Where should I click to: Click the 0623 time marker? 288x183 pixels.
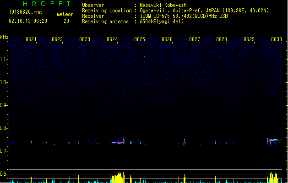[x=85, y=39]
